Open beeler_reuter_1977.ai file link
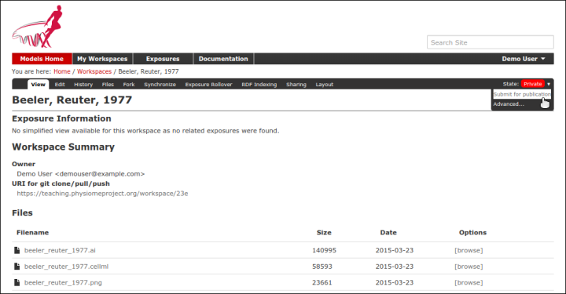 coord(60,250)
